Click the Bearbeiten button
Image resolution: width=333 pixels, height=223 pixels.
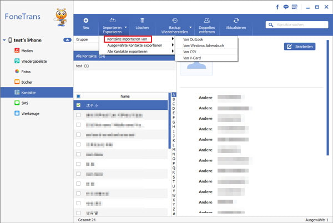[x=300, y=47]
